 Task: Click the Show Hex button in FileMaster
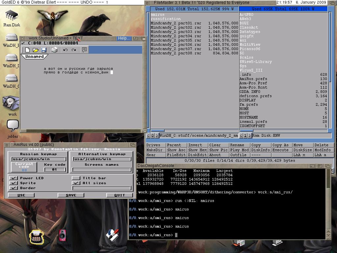click(x=198, y=150)
